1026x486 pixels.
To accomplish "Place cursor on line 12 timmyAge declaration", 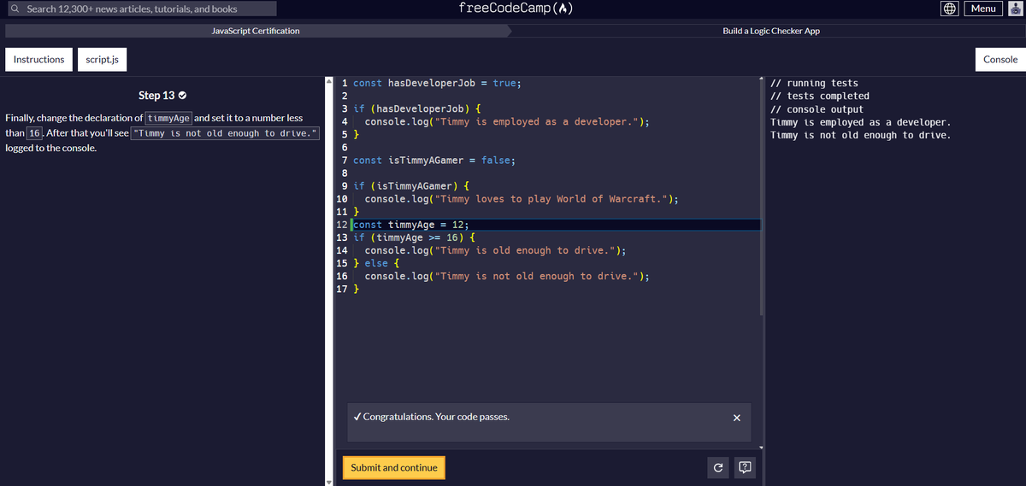I will [x=411, y=225].
